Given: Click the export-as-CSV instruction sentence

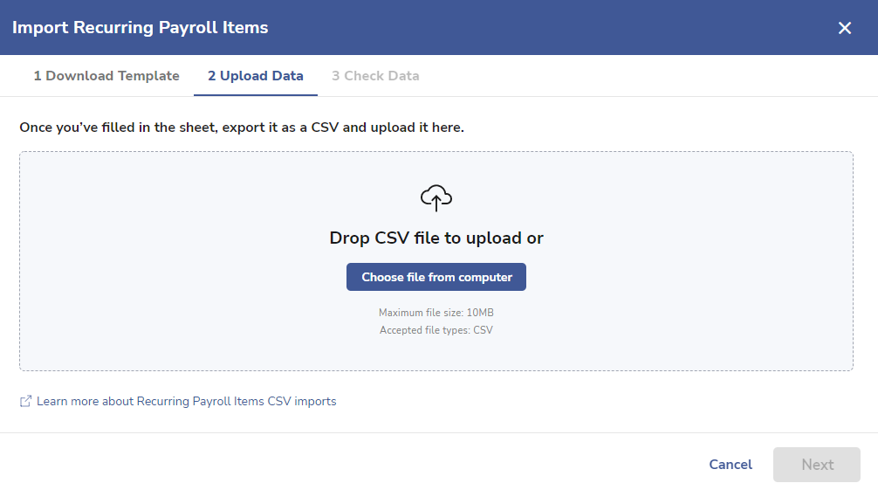Looking at the screenshot, I should (x=242, y=128).
